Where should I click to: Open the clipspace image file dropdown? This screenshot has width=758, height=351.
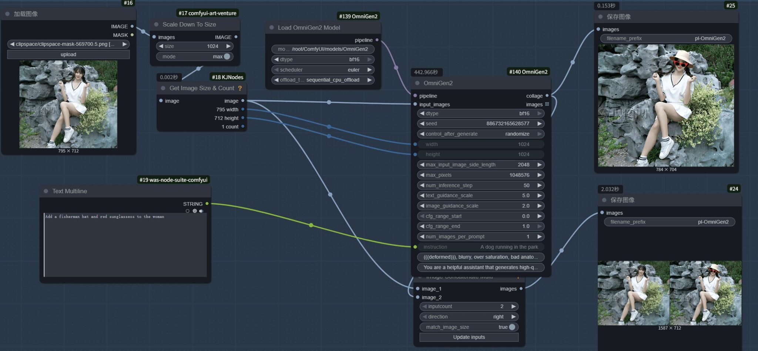click(68, 44)
